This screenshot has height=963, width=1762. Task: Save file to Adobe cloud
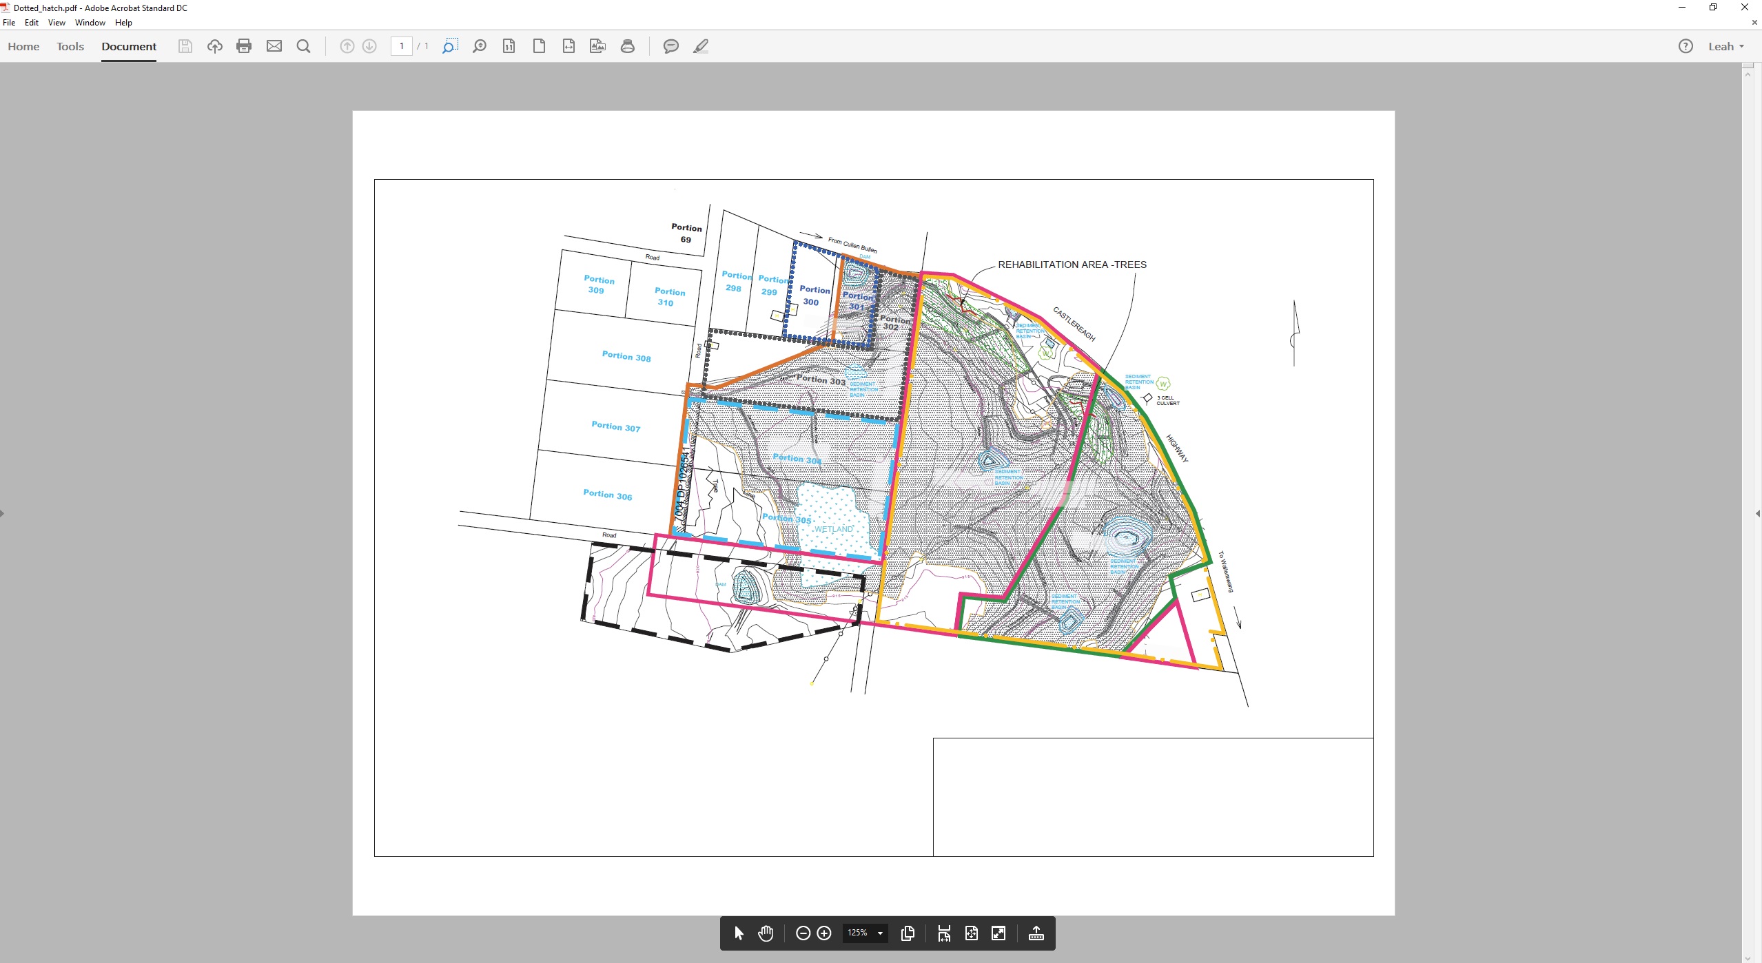pos(214,46)
